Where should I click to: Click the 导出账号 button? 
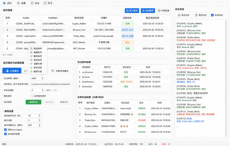[148, 11]
